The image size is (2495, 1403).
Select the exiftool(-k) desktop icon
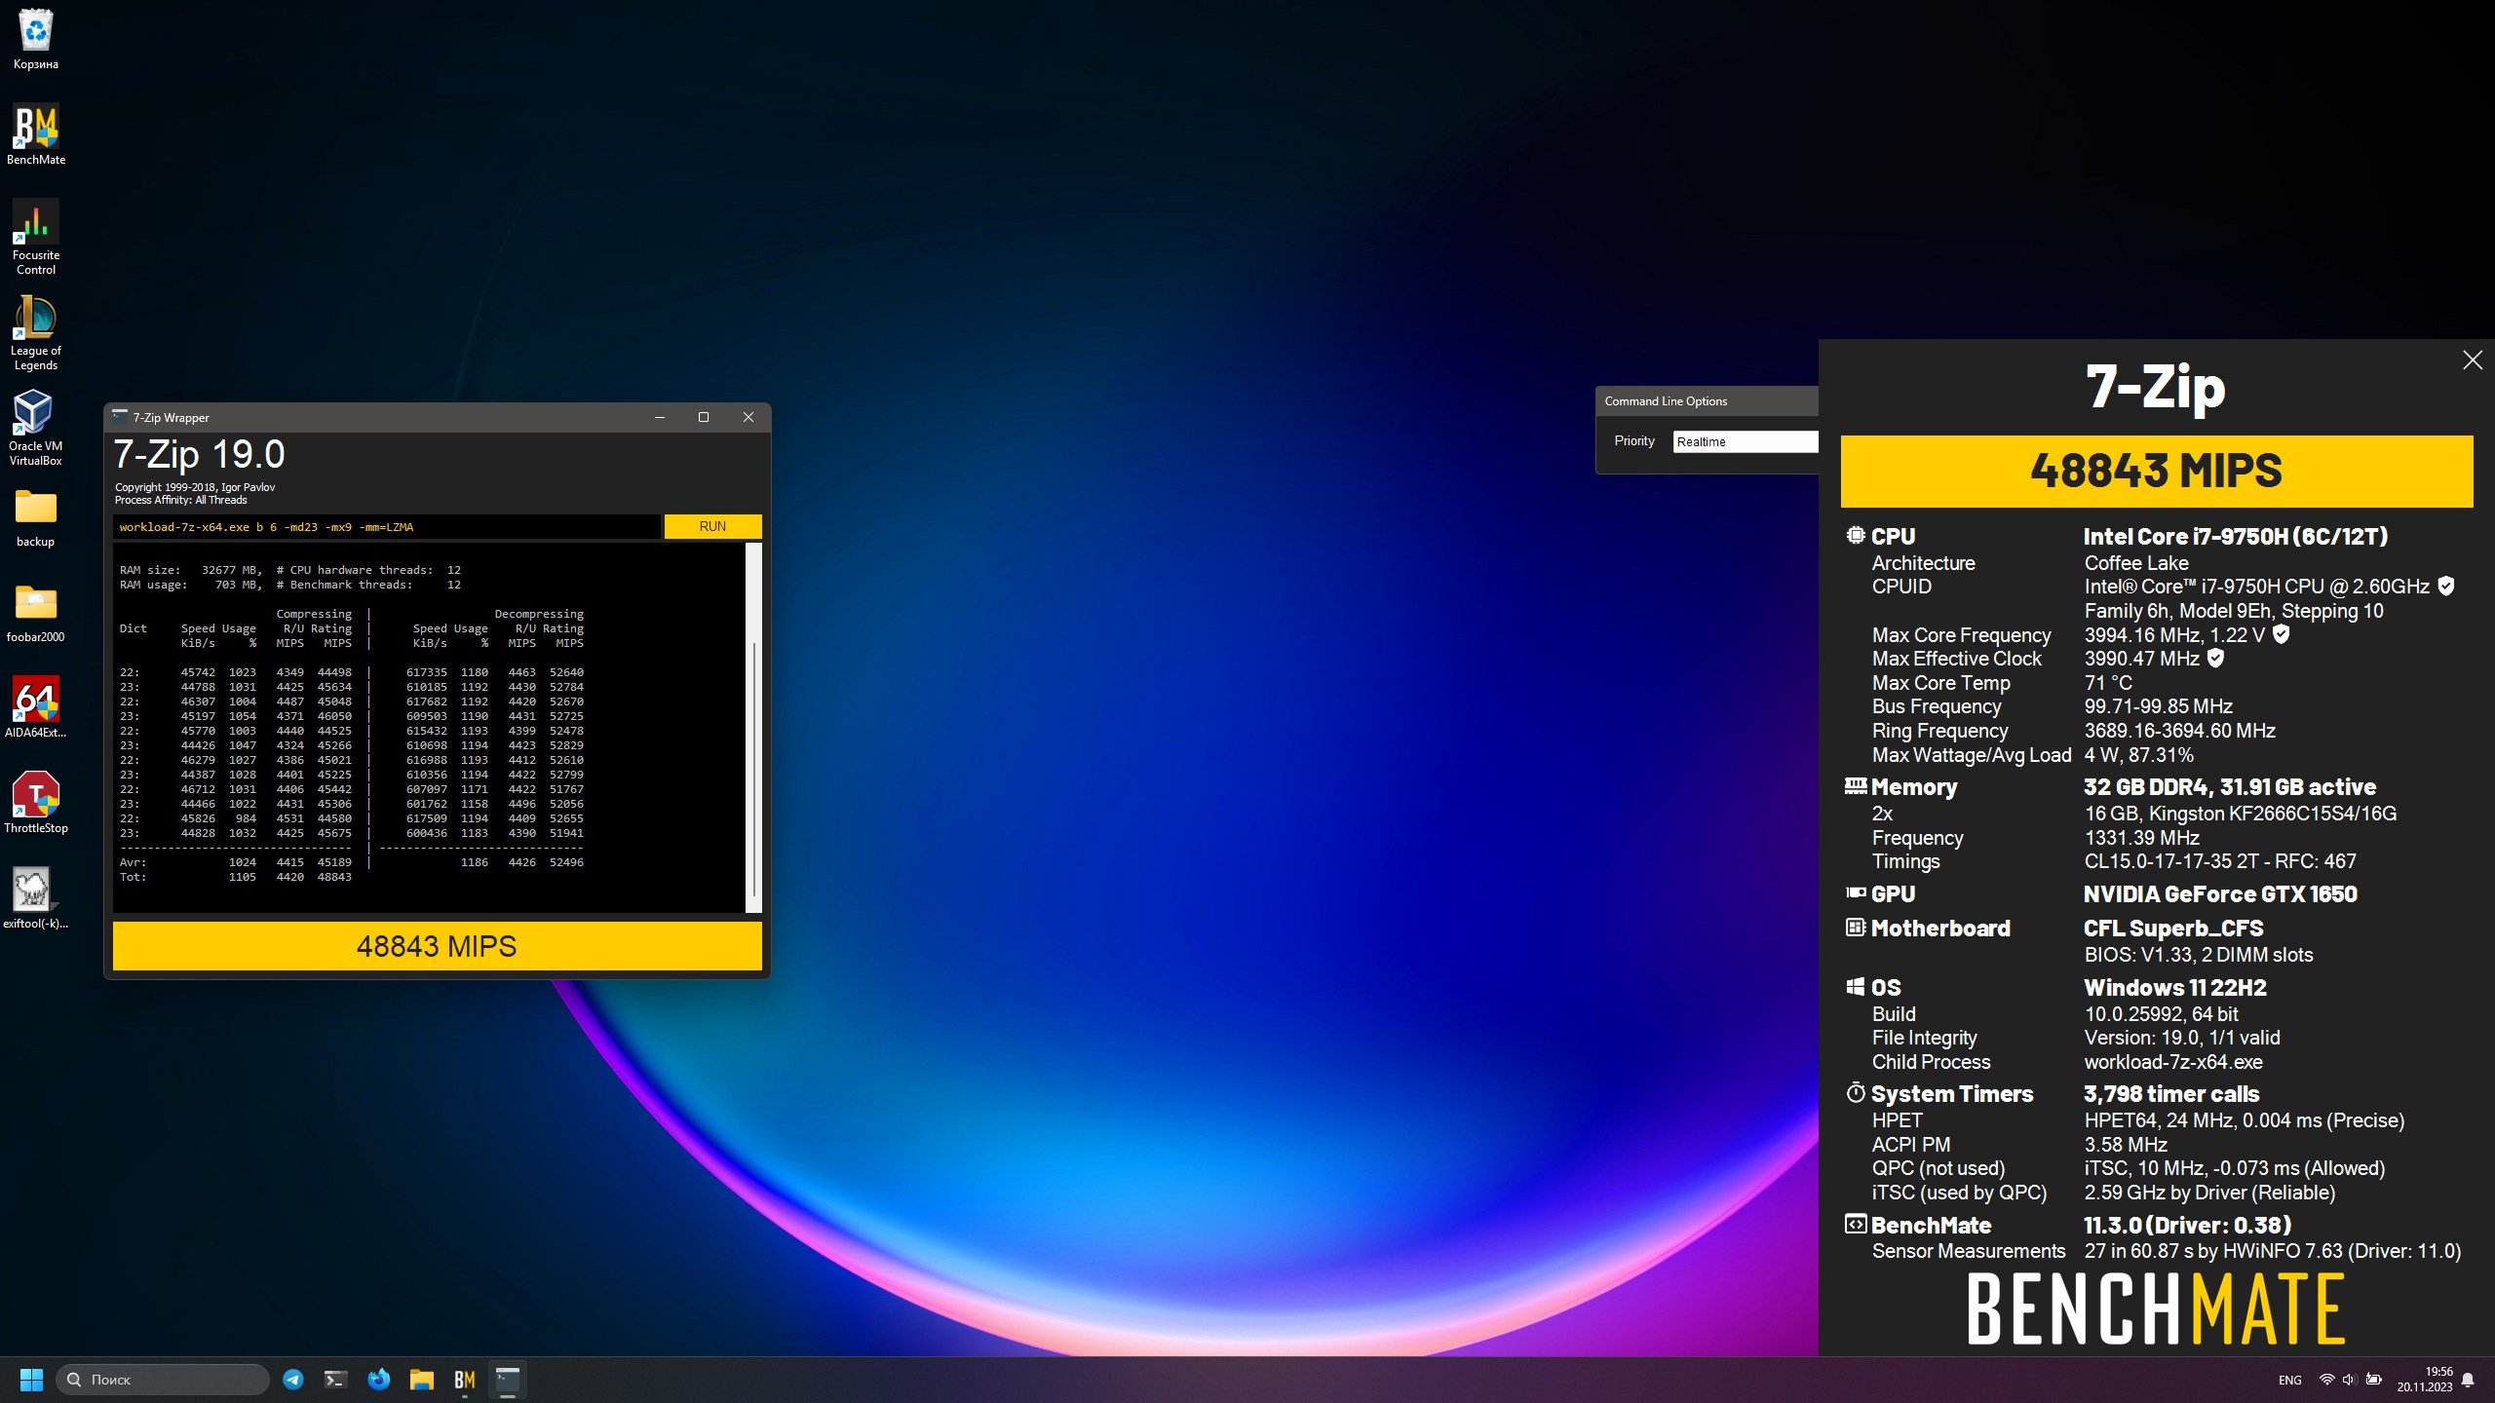click(x=36, y=898)
